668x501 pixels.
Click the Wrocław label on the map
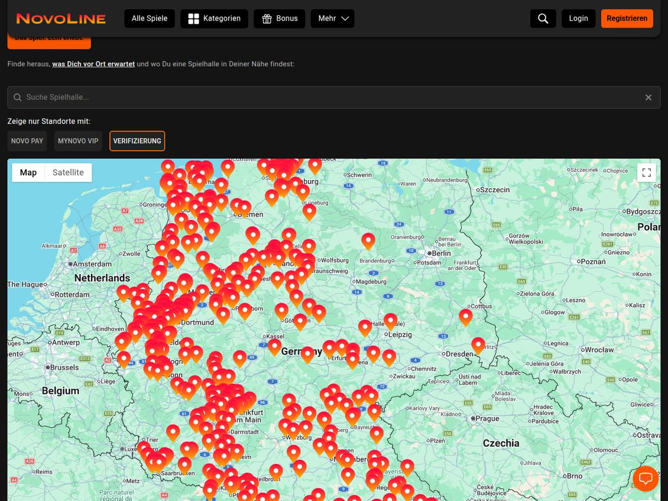tap(599, 350)
